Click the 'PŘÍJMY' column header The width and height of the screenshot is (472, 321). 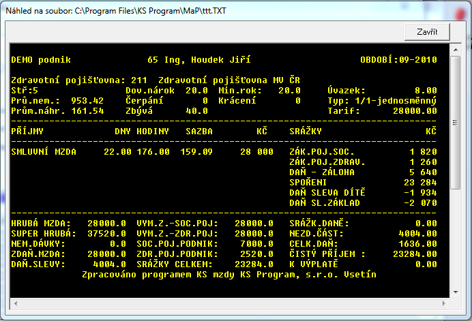click(x=27, y=131)
